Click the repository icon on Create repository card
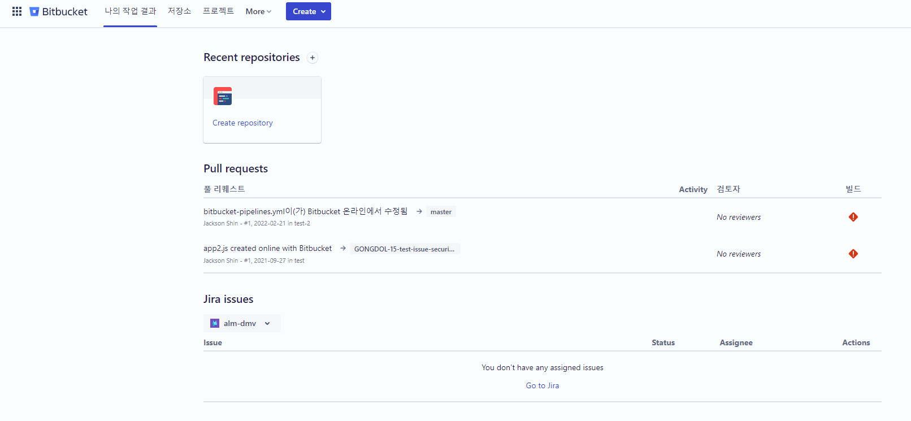The height and width of the screenshot is (421, 911). [223, 96]
